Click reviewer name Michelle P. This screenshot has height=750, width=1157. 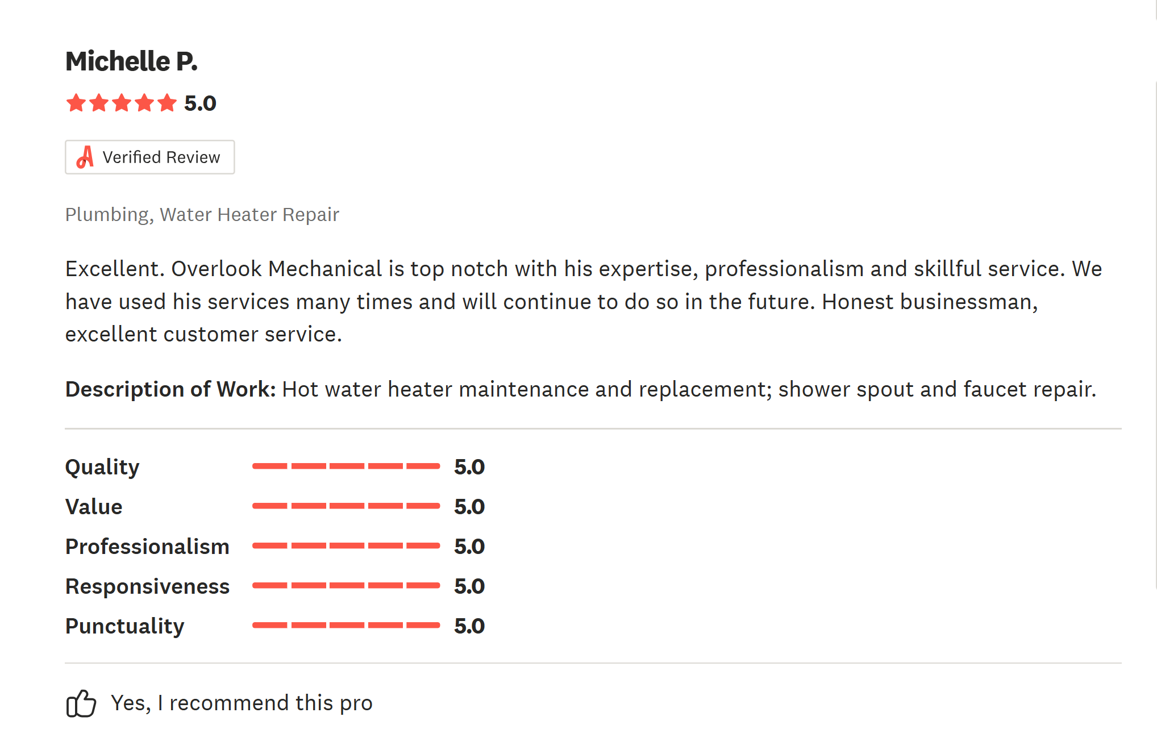coord(131,61)
